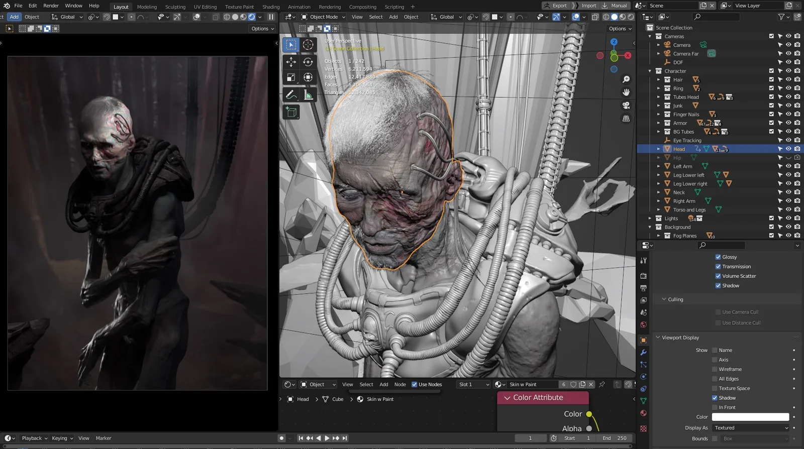Click the white viewport display Color swatch
This screenshot has height=449, width=804.
coord(750,417)
